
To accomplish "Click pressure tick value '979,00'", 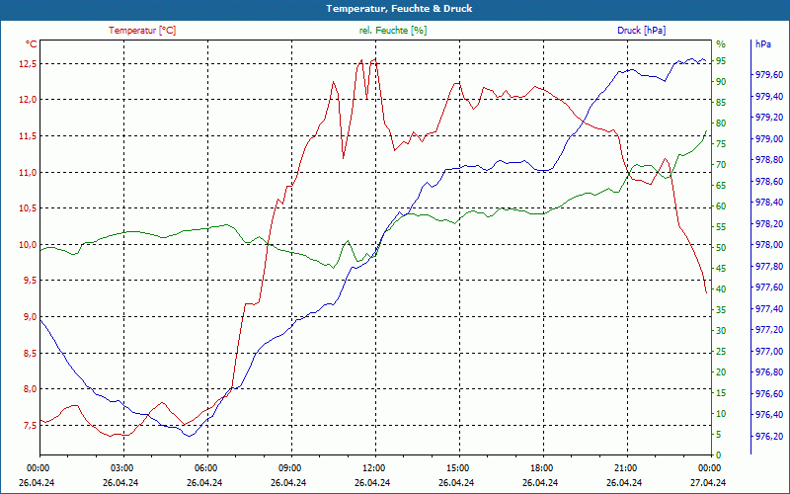I will pyautogui.click(x=769, y=138).
